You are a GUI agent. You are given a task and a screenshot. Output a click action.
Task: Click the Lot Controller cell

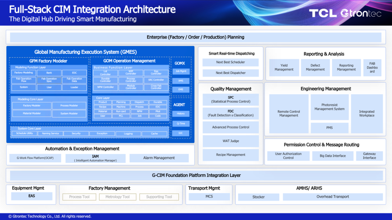pyautogui.click(x=105, y=73)
